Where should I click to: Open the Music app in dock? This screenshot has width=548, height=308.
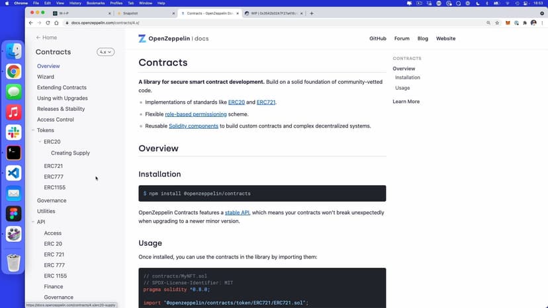pyautogui.click(x=13, y=112)
